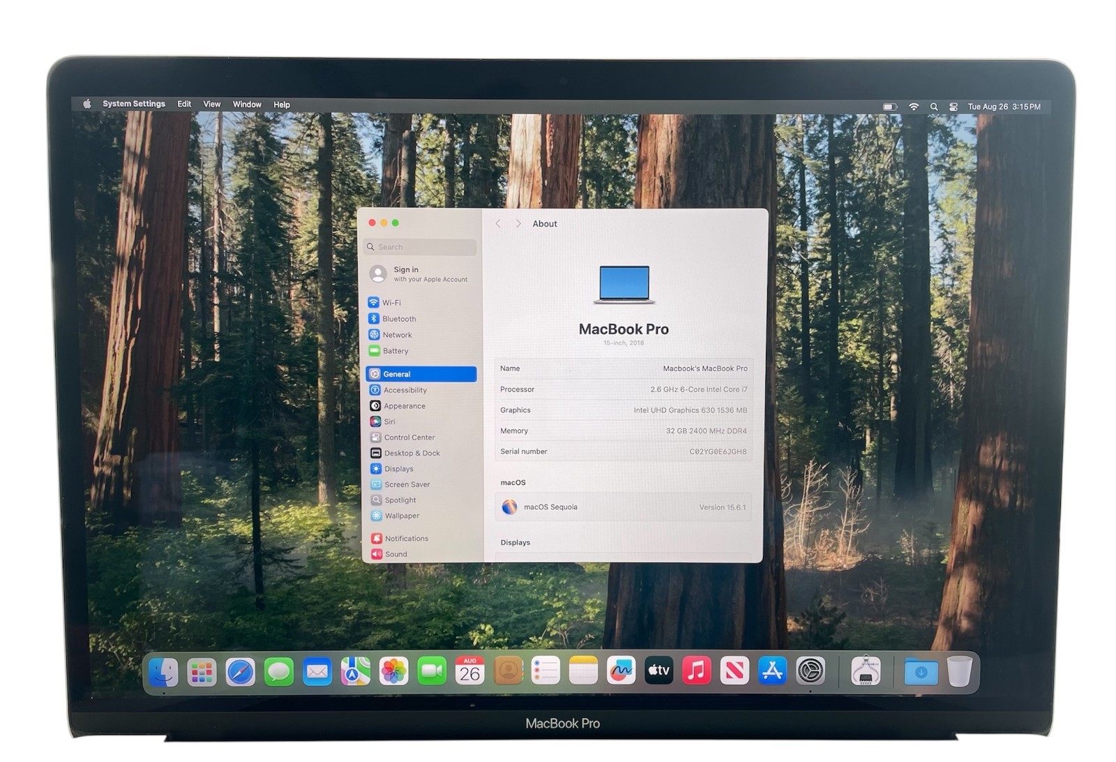Open Reminders from the Dock

[x=546, y=671]
